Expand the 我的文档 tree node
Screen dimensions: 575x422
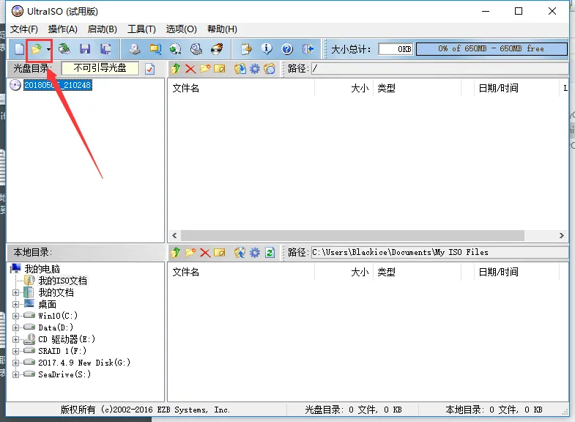click(x=16, y=292)
